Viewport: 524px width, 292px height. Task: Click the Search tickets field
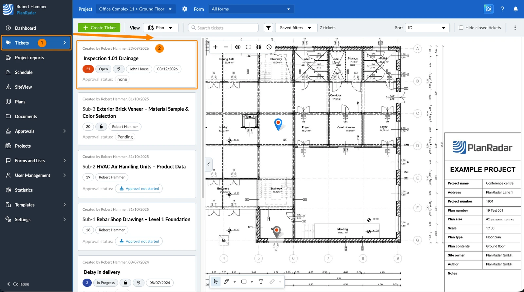(223, 28)
